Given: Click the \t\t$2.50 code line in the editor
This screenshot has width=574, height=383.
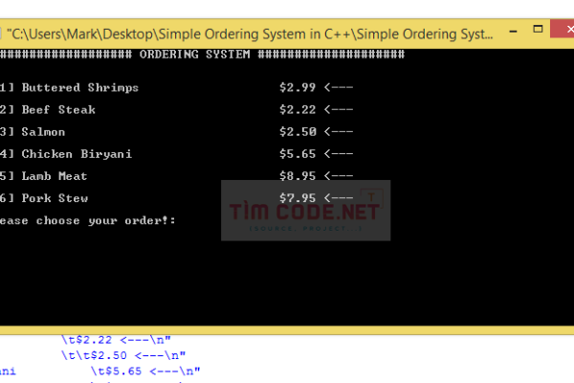Looking at the screenshot, I should tap(123, 355).
